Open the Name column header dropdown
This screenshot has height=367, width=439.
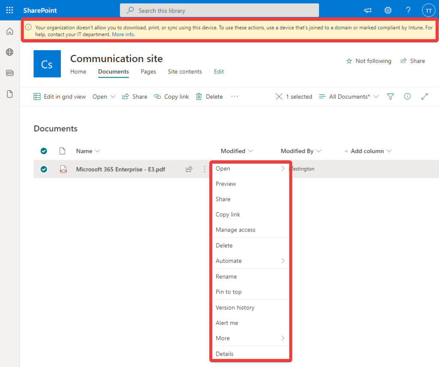(x=88, y=151)
